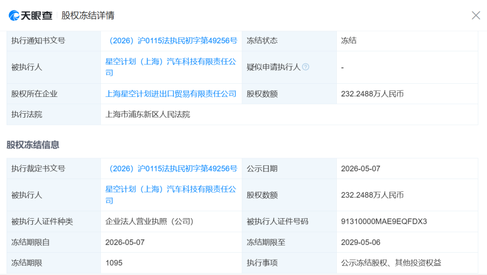Open 星空计划汽车科技 link in 股权冻结信息 table
487x275 pixels.
click(x=171, y=195)
